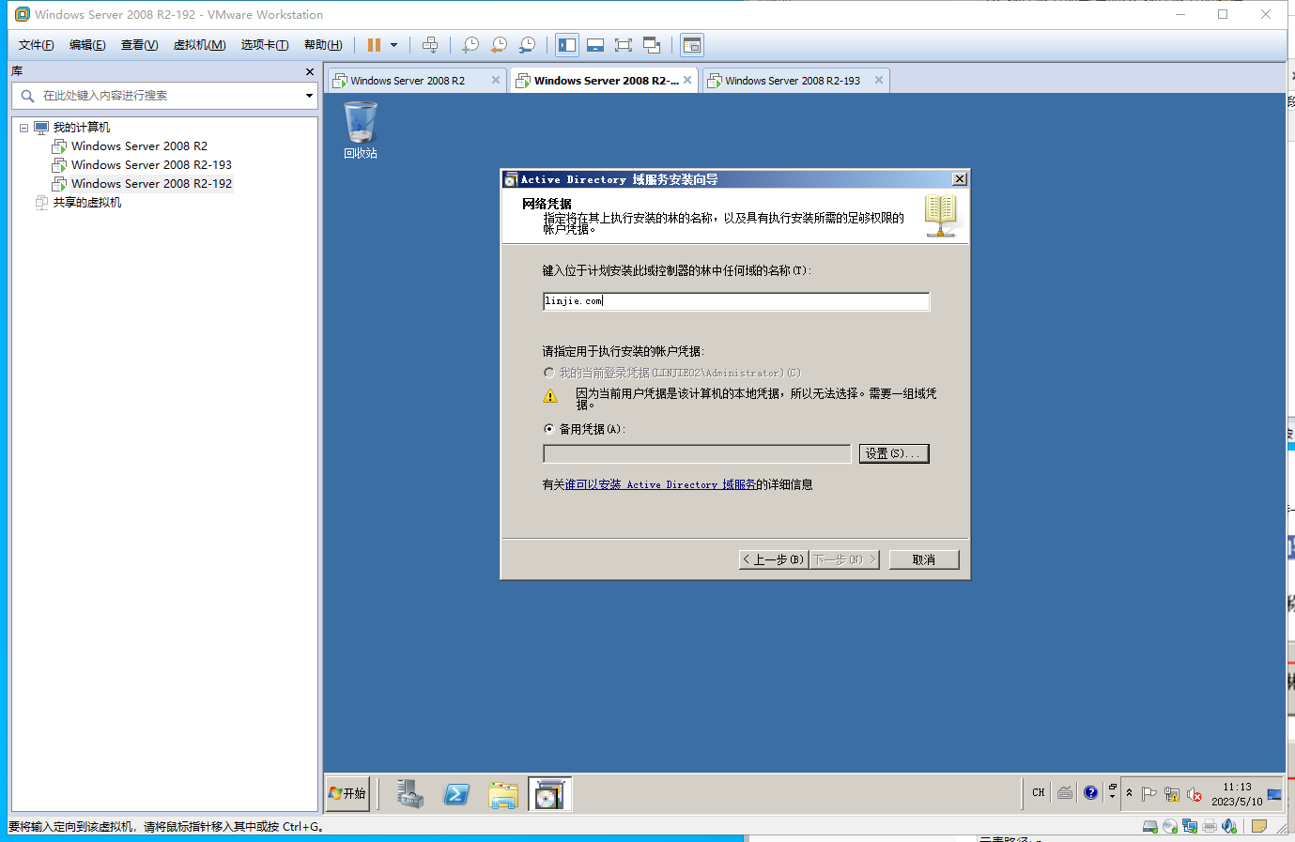Take a snapshot using the clock-plus icon

470,45
